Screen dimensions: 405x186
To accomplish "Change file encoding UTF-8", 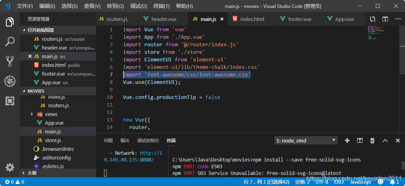I will [x=322, y=182].
